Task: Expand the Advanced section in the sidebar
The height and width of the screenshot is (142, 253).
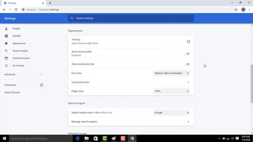Action: (x=23, y=75)
